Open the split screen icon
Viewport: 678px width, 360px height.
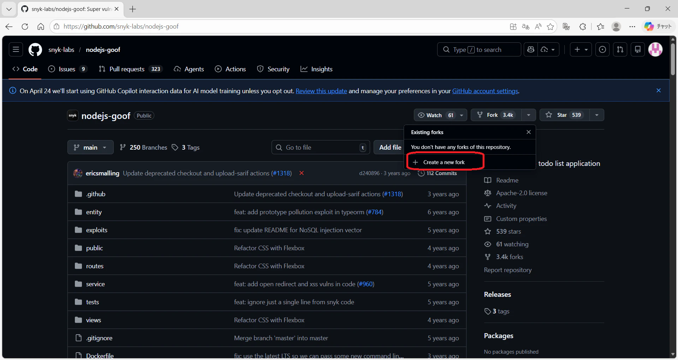click(513, 26)
